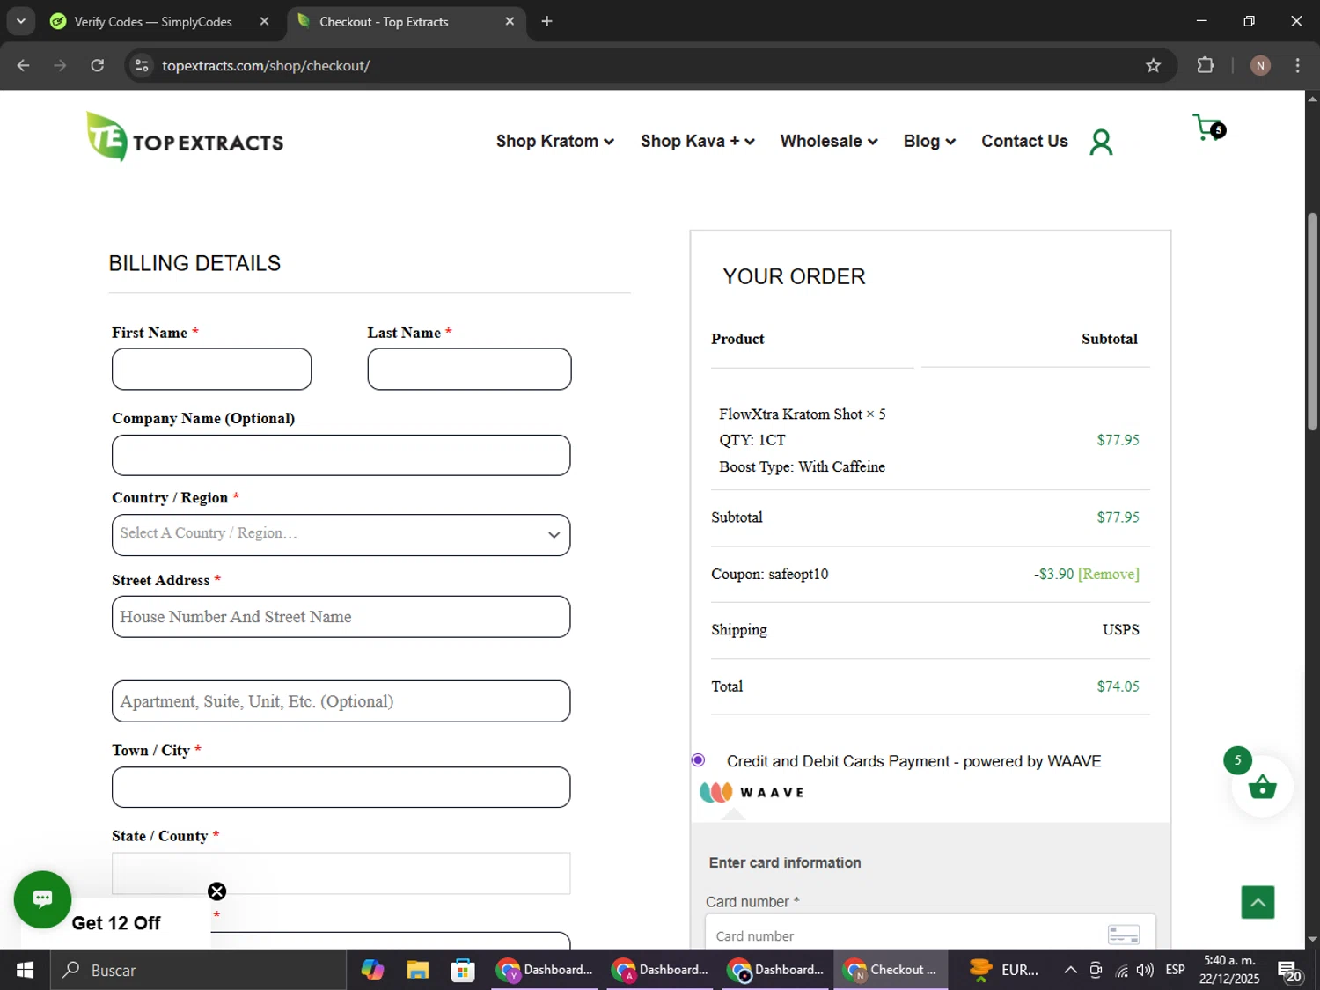
Task: Expand the Wholesale menu
Action: coord(828,142)
